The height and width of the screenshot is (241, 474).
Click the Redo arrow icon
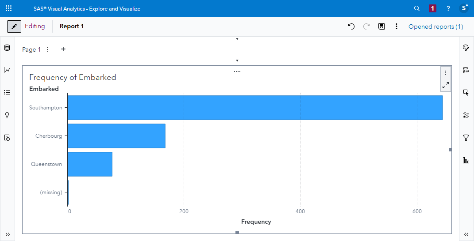click(366, 26)
